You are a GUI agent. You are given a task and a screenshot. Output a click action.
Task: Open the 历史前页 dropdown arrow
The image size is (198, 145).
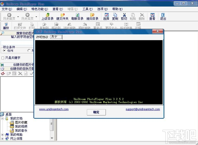[x=18, y=17]
